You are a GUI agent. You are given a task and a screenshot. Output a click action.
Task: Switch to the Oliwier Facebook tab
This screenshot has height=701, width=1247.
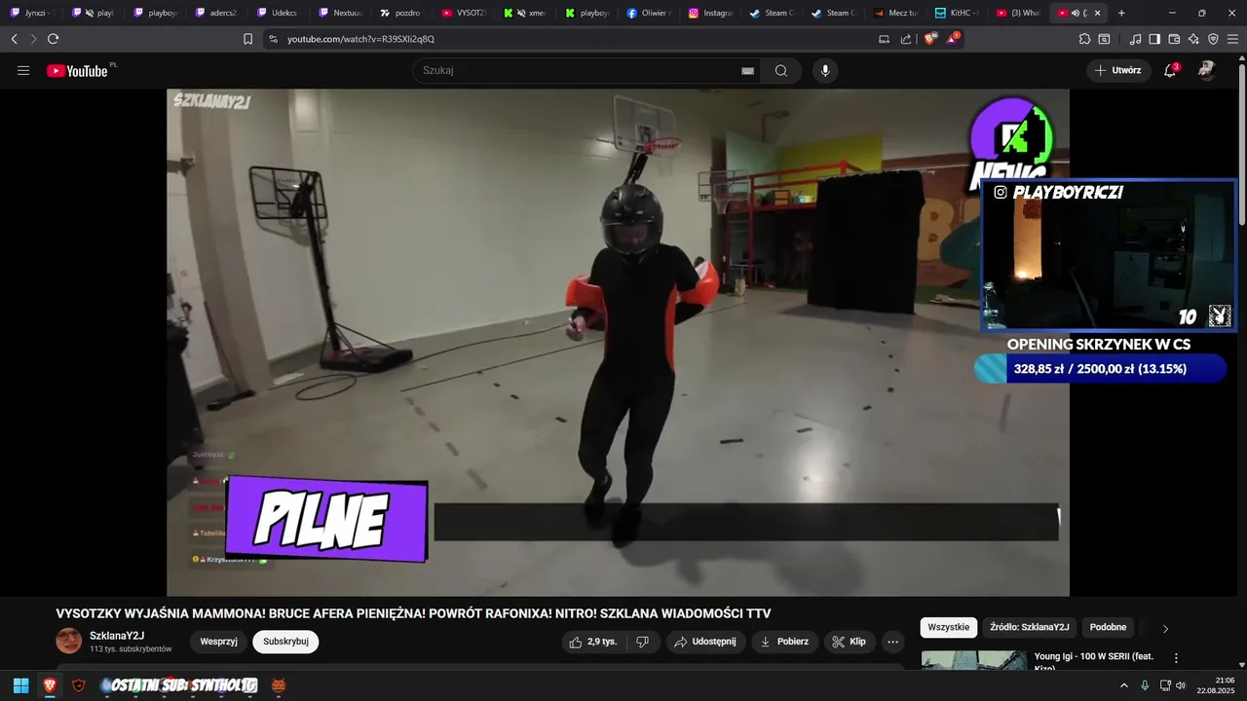click(x=648, y=13)
